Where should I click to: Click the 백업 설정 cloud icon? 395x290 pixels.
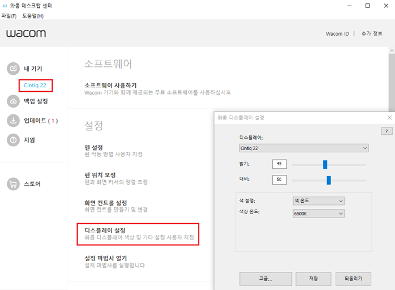[x=13, y=101]
